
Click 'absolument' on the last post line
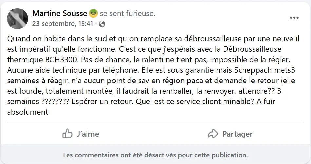pos(28,112)
